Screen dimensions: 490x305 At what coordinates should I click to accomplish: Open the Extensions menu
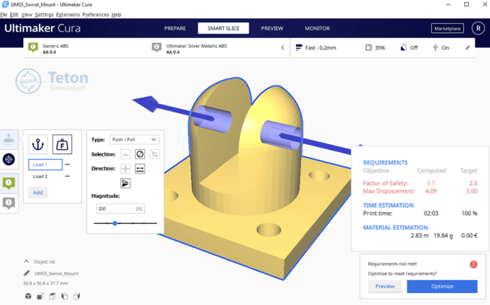(68, 15)
